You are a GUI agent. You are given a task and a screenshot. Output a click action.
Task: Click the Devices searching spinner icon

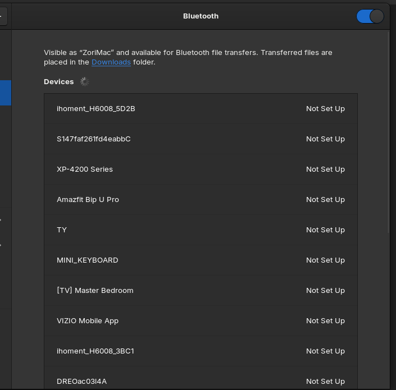pyautogui.click(x=85, y=82)
